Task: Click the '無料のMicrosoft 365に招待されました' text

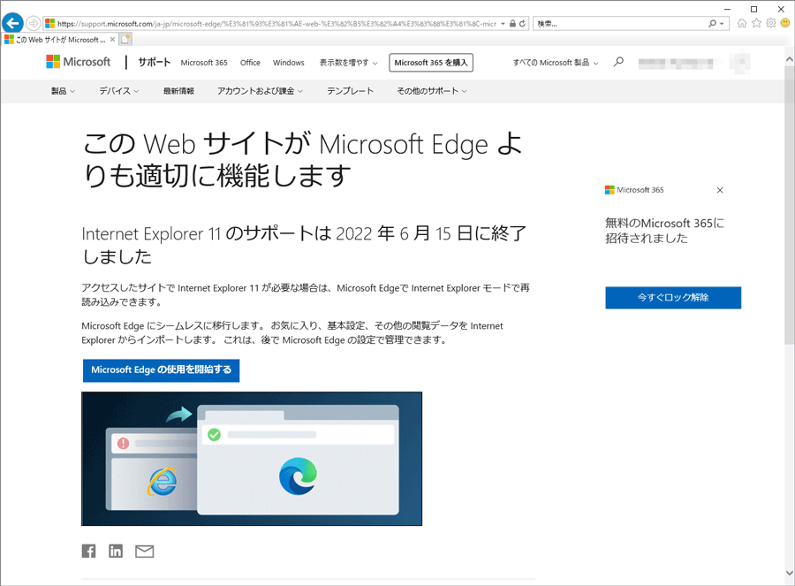Action: coord(664,231)
